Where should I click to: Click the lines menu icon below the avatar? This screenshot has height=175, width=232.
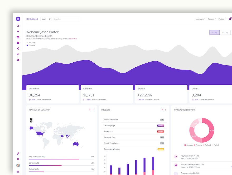point(18,172)
